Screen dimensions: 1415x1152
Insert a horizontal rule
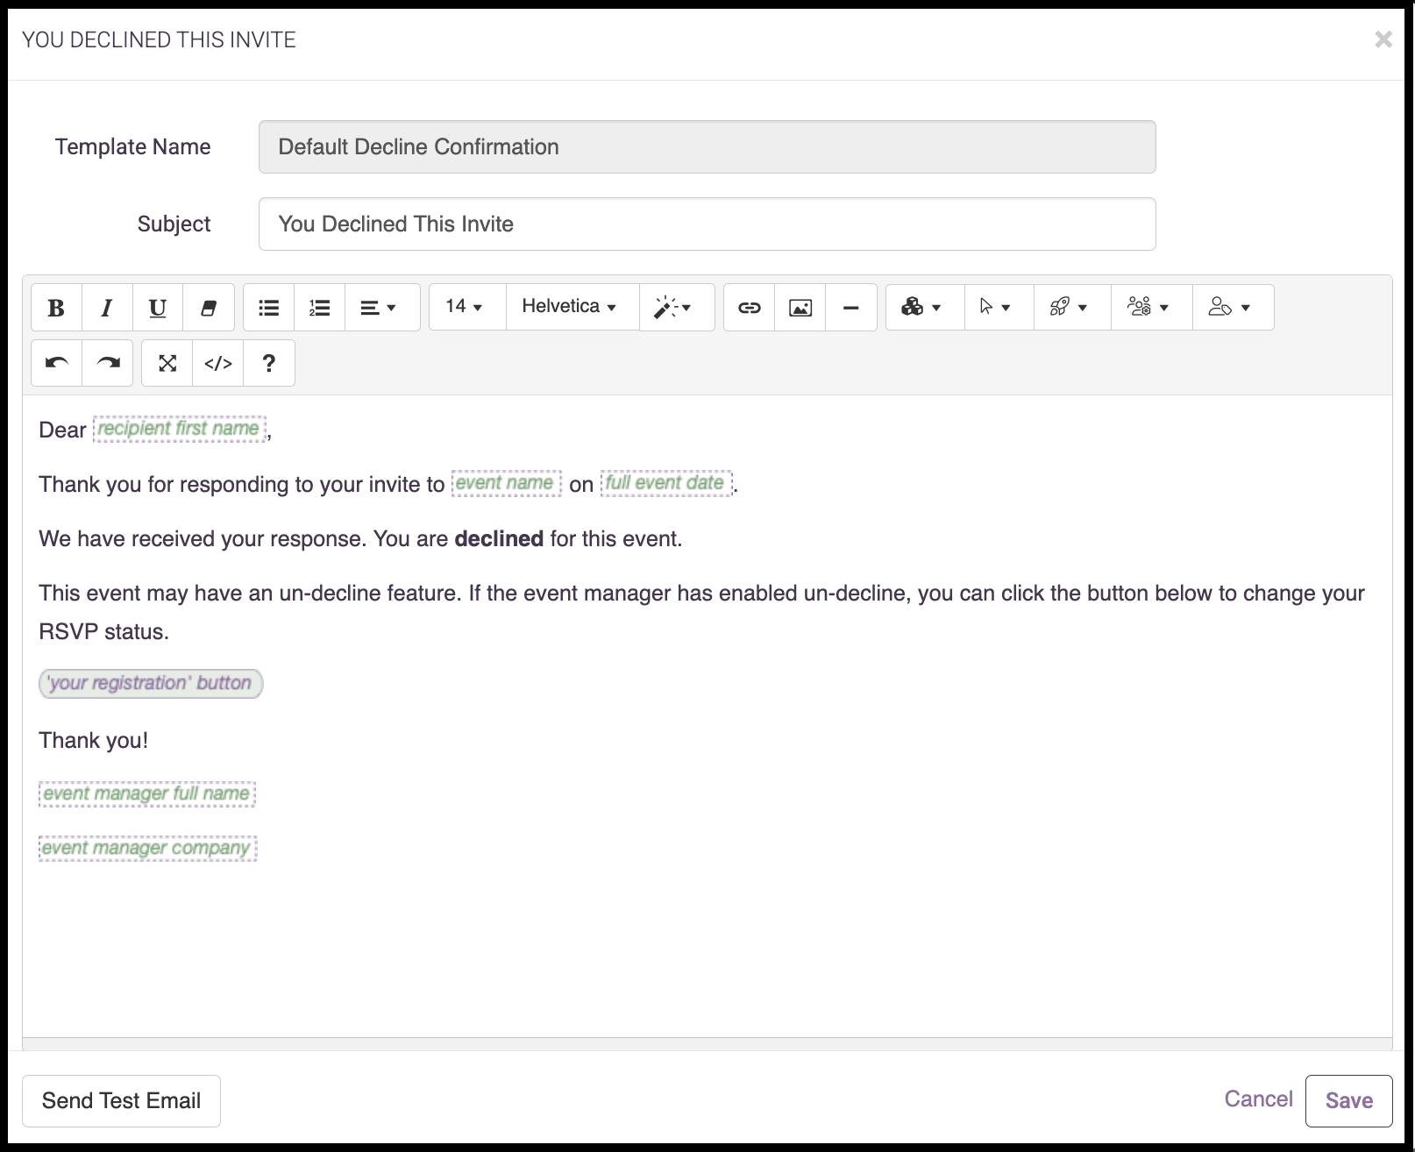[x=851, y=308]
